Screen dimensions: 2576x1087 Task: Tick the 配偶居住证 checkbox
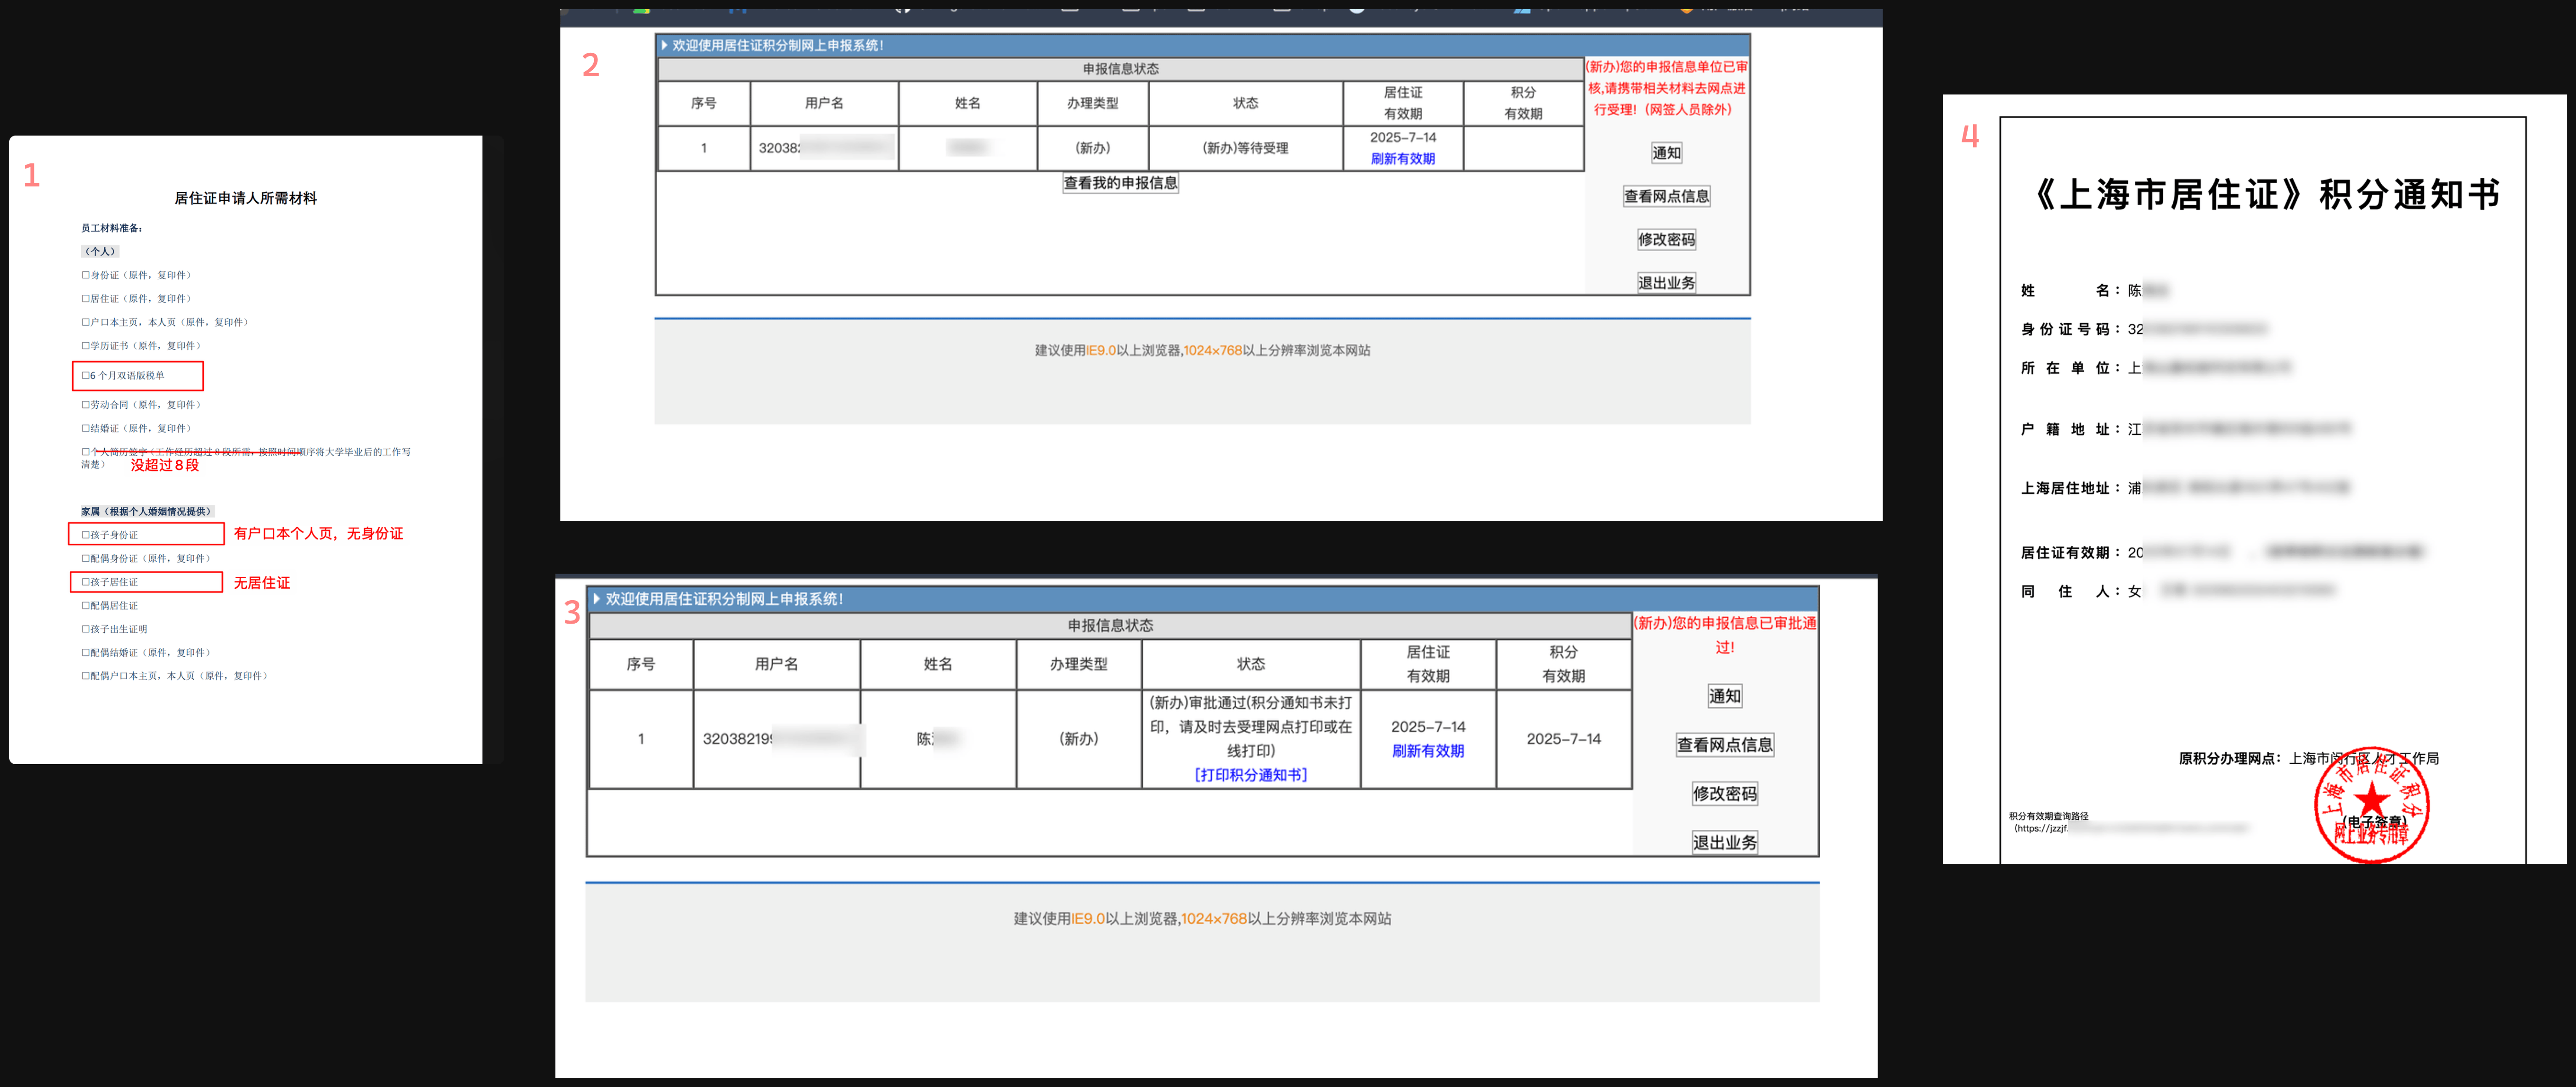pyautogui.click(x=86, y=606)
